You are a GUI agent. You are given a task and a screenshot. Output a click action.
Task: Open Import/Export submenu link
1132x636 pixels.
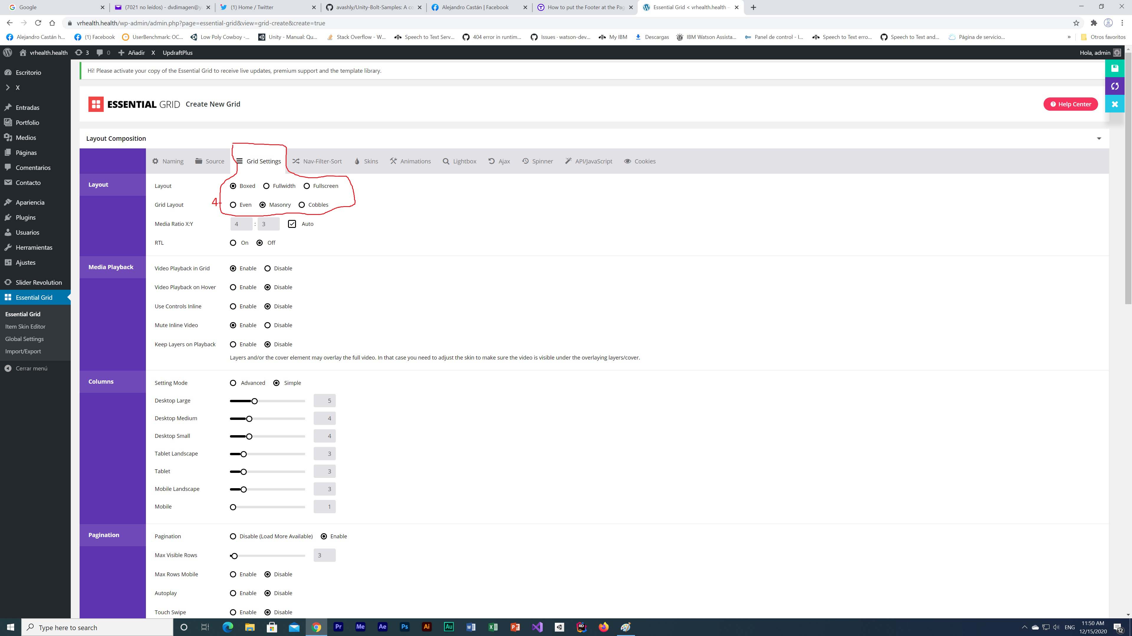click(23, 351)
